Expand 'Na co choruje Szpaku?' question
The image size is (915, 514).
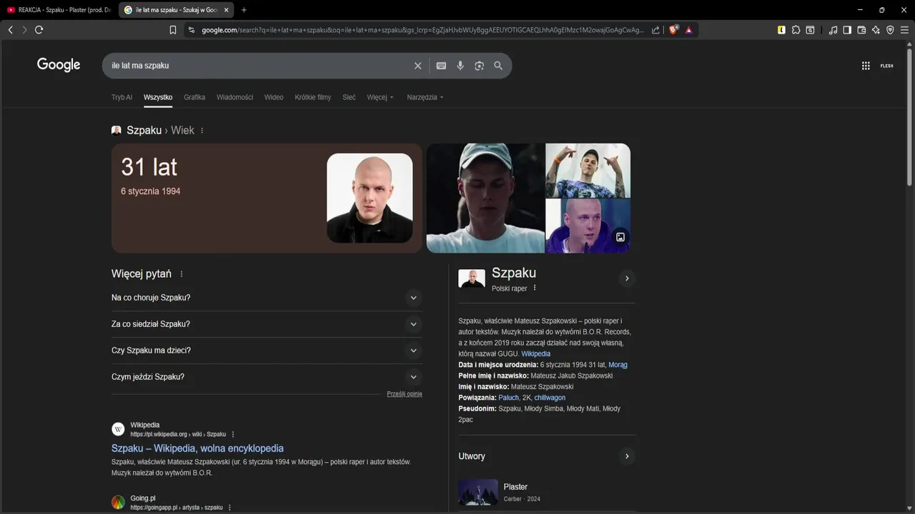[267, 298]
